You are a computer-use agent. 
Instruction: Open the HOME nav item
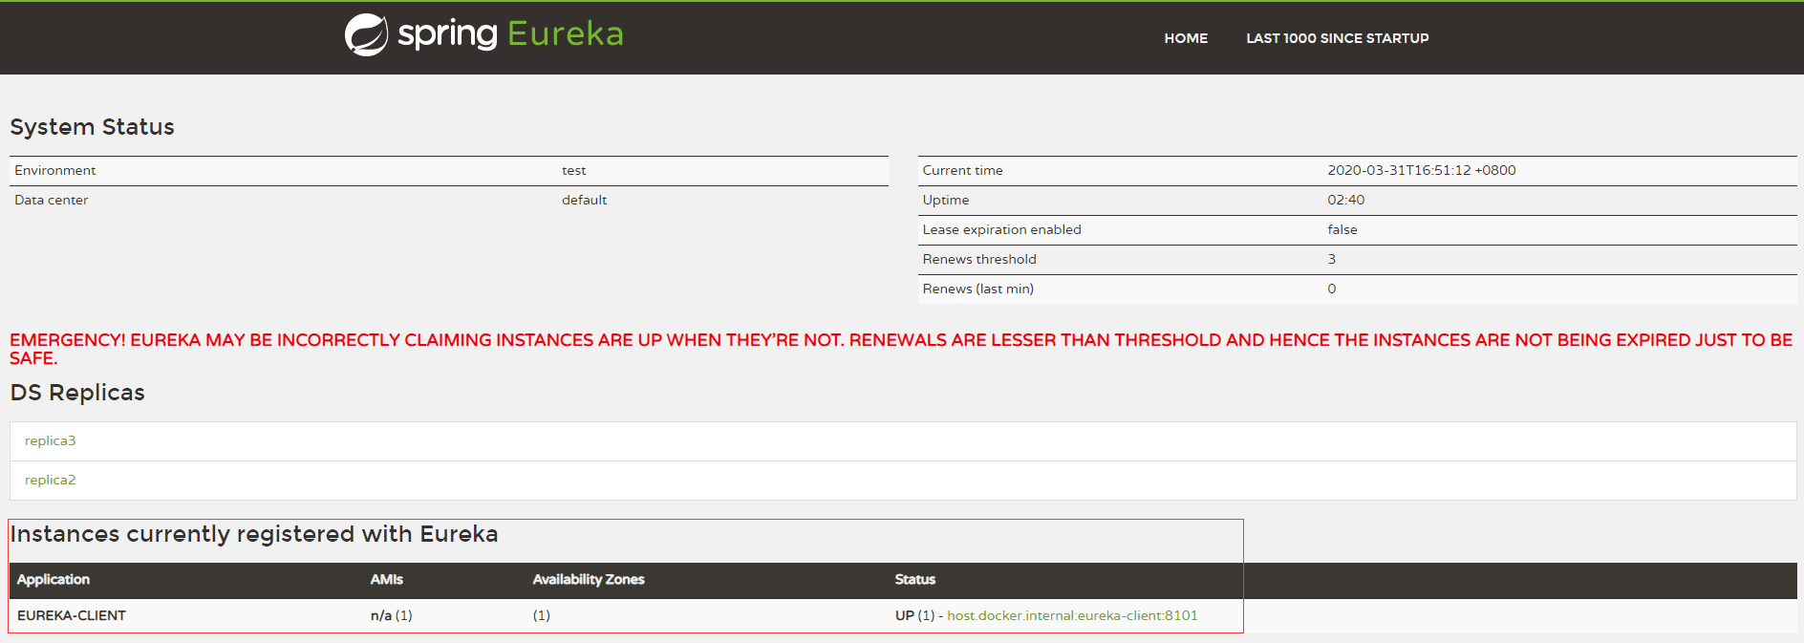coord(1186,38)
